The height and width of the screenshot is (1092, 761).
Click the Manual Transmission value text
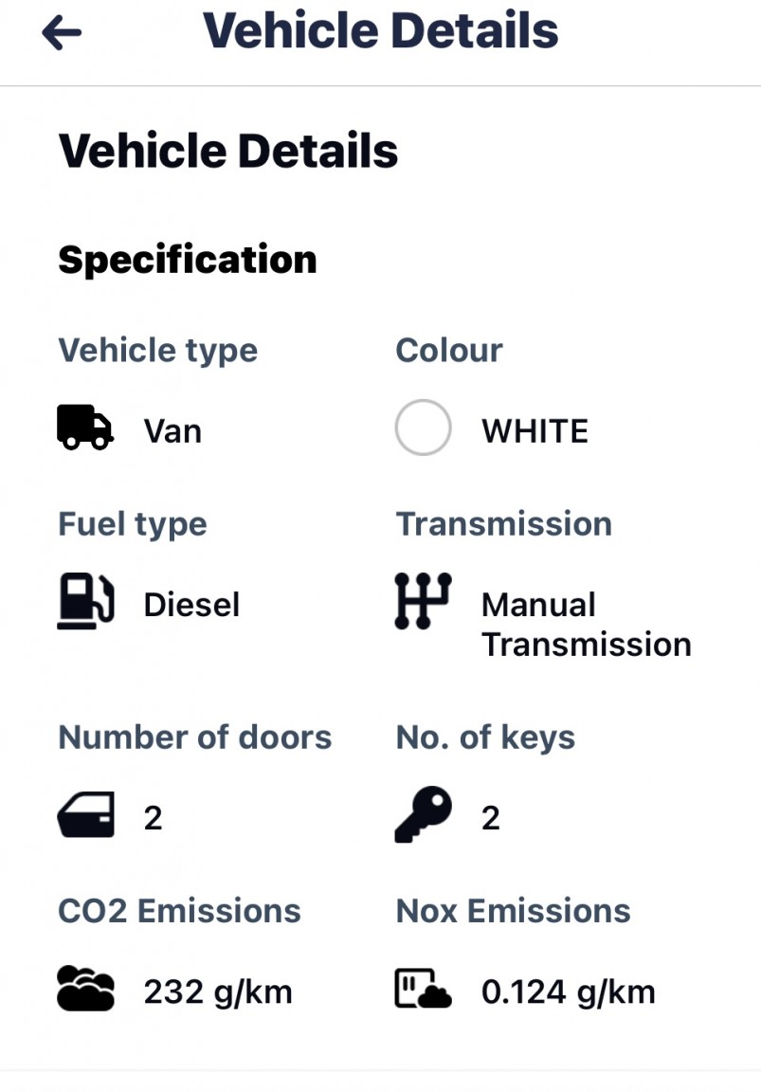[586, 625]
